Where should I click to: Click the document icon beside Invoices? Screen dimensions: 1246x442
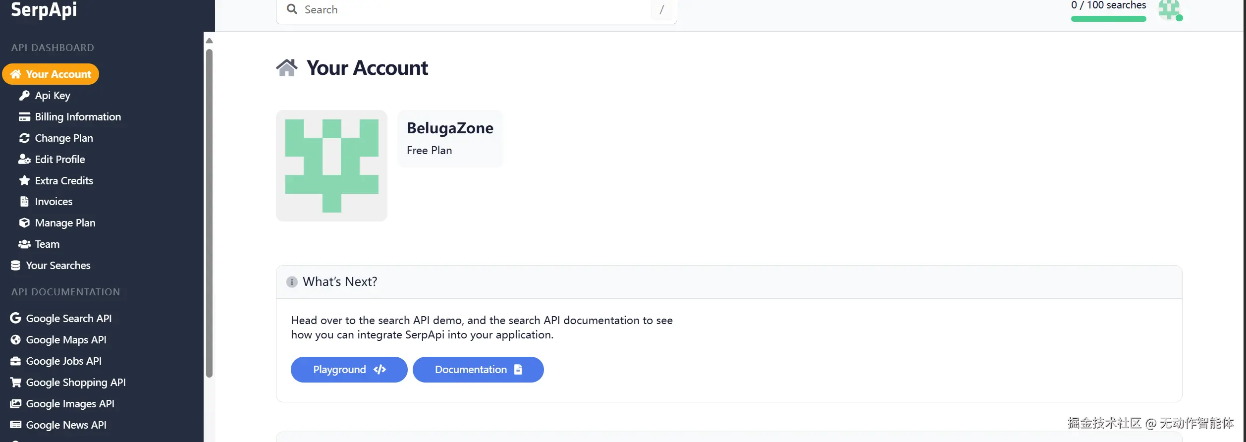(x=24, y=202)
